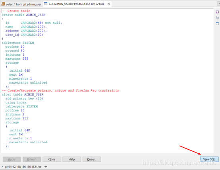Click the 'id VARCHAR2(64) not null' line
This screenshot has height=170, width=220.
[x=34, y=23]
